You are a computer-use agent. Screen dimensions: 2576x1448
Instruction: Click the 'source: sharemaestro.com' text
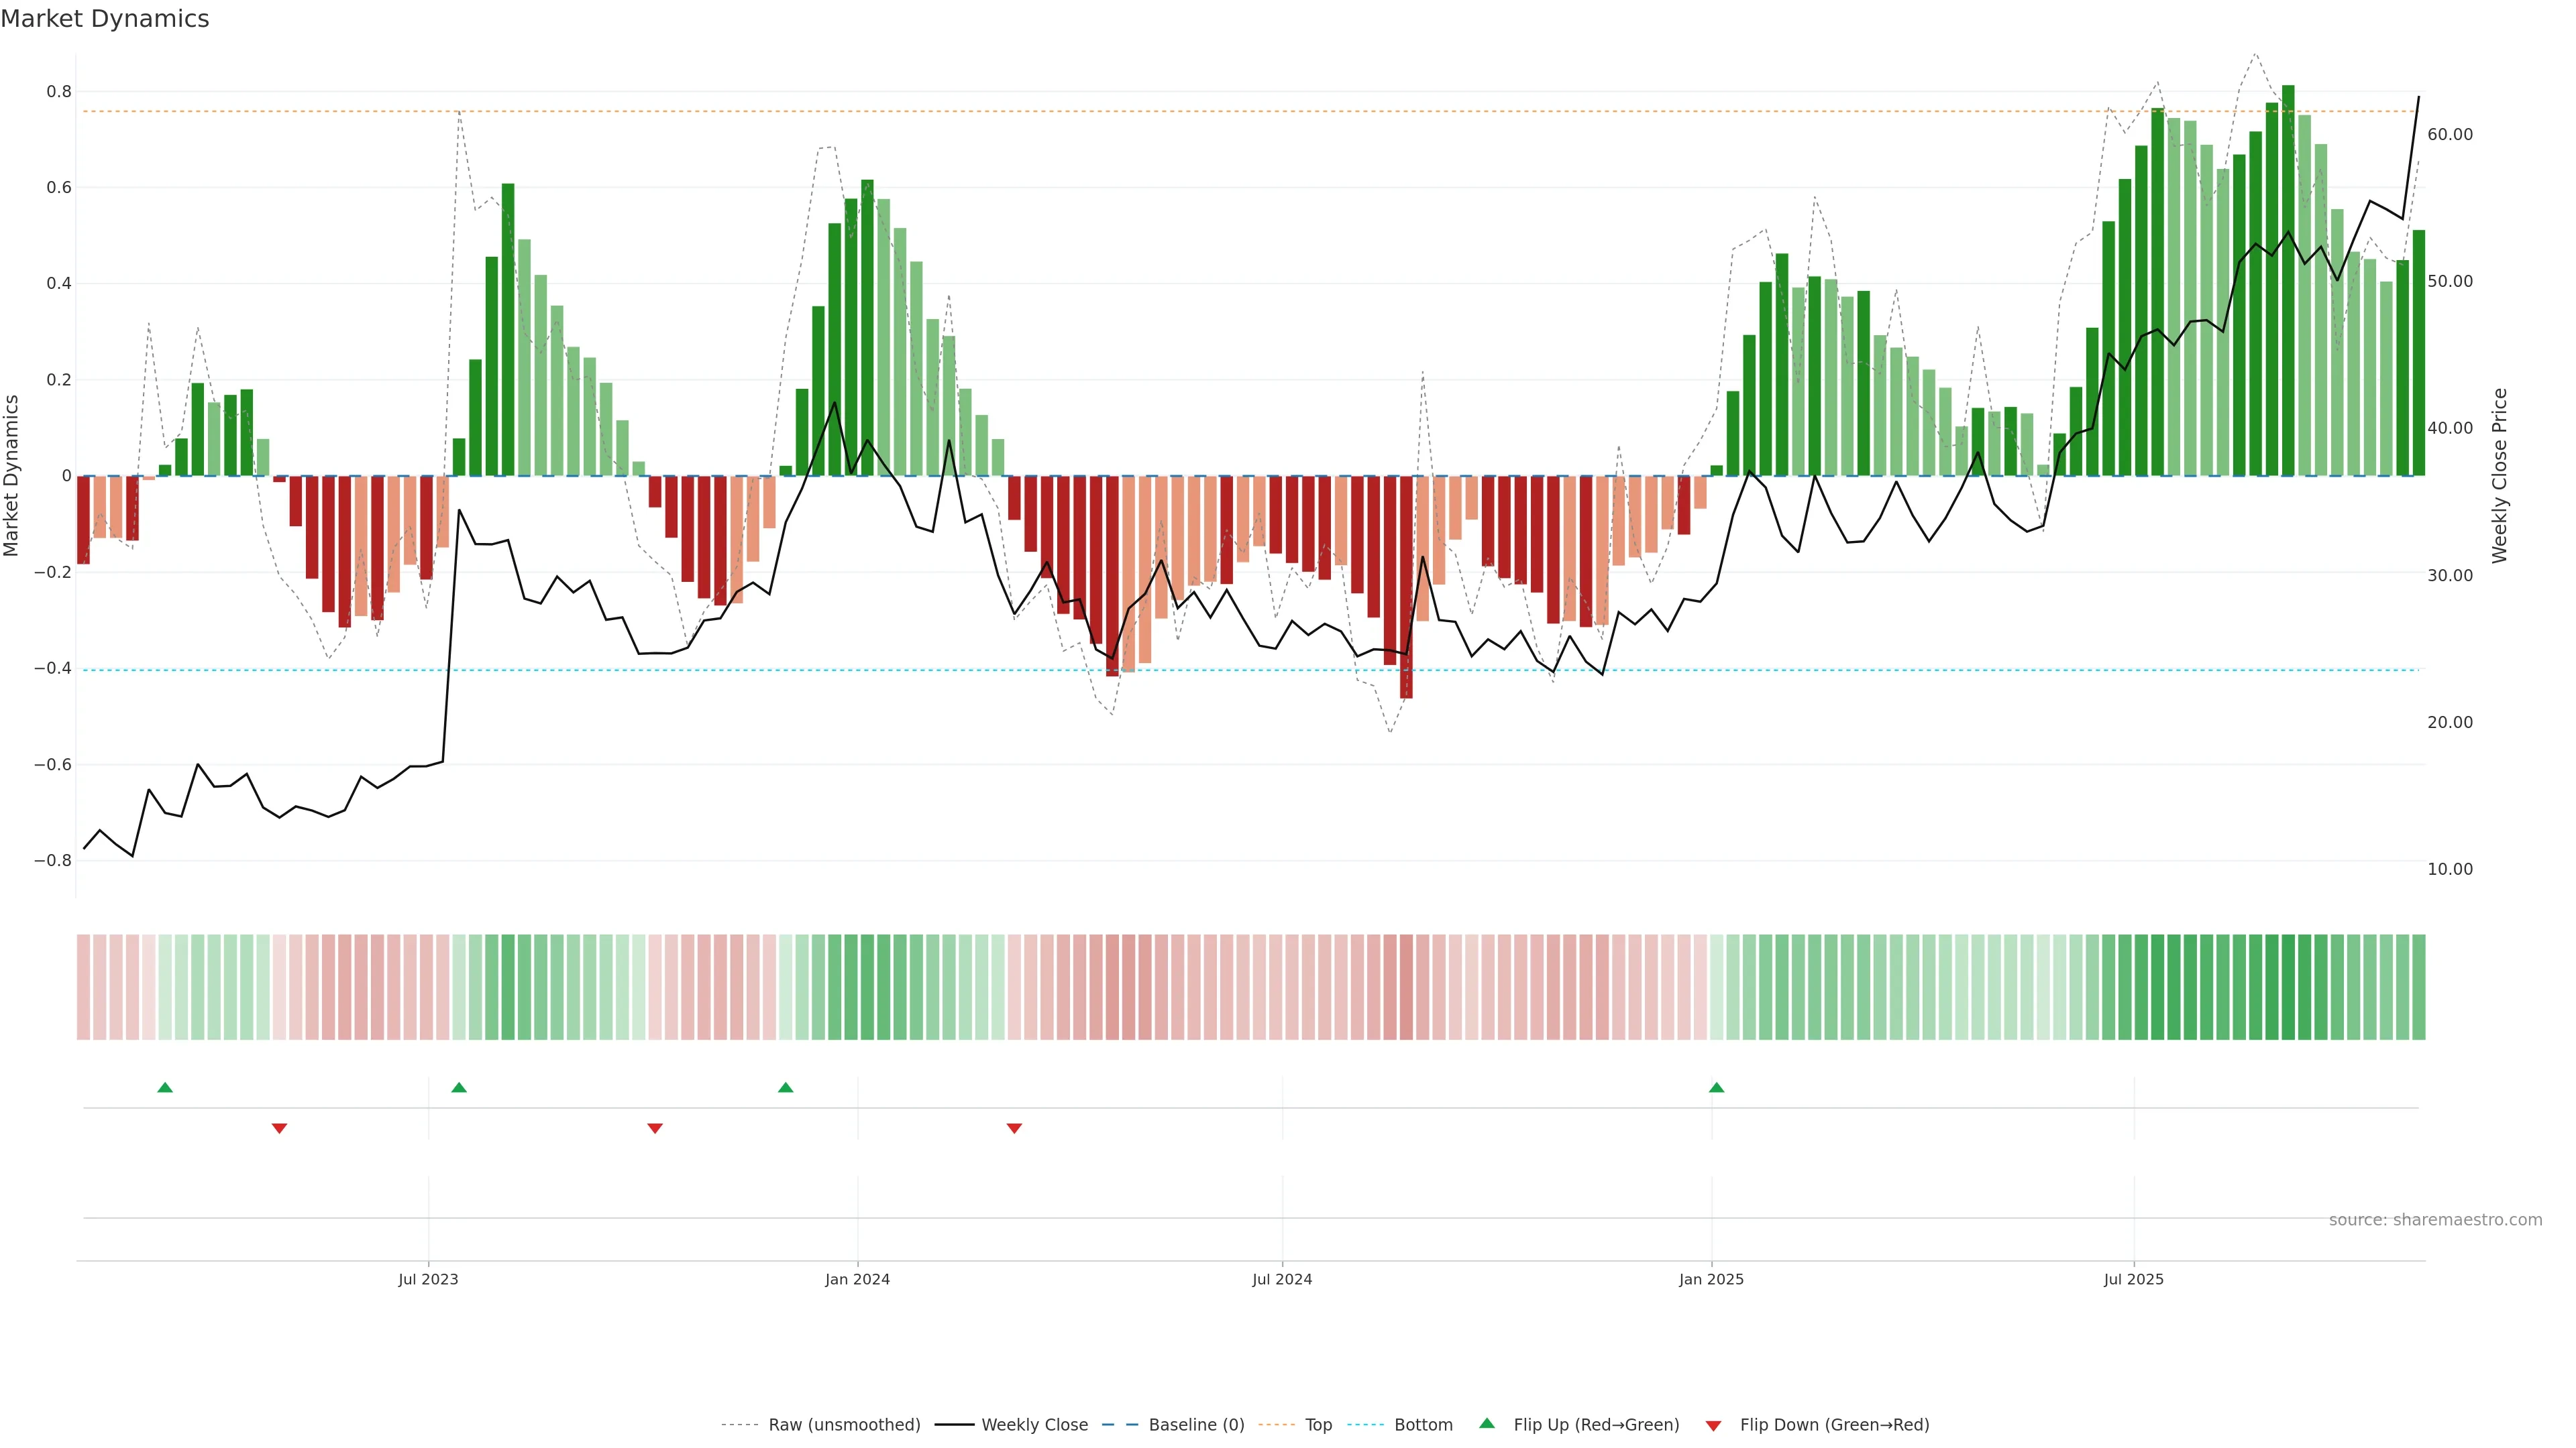2435,1219
